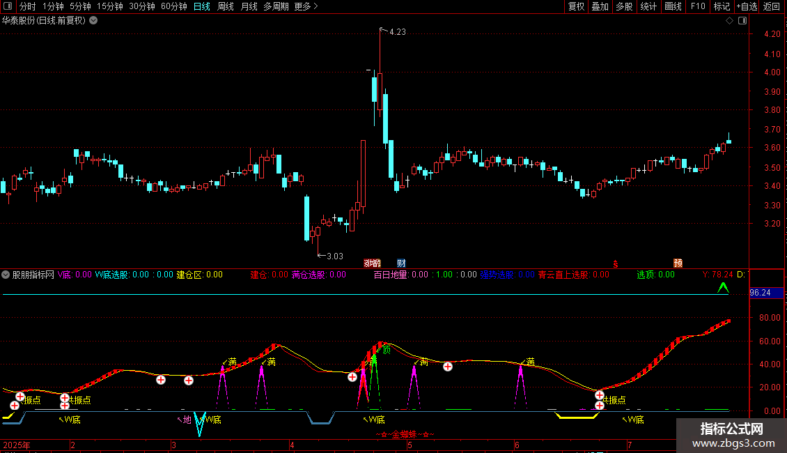Click the 财 financial report marker
Screen dimensions: 787x453
[401, 263]
